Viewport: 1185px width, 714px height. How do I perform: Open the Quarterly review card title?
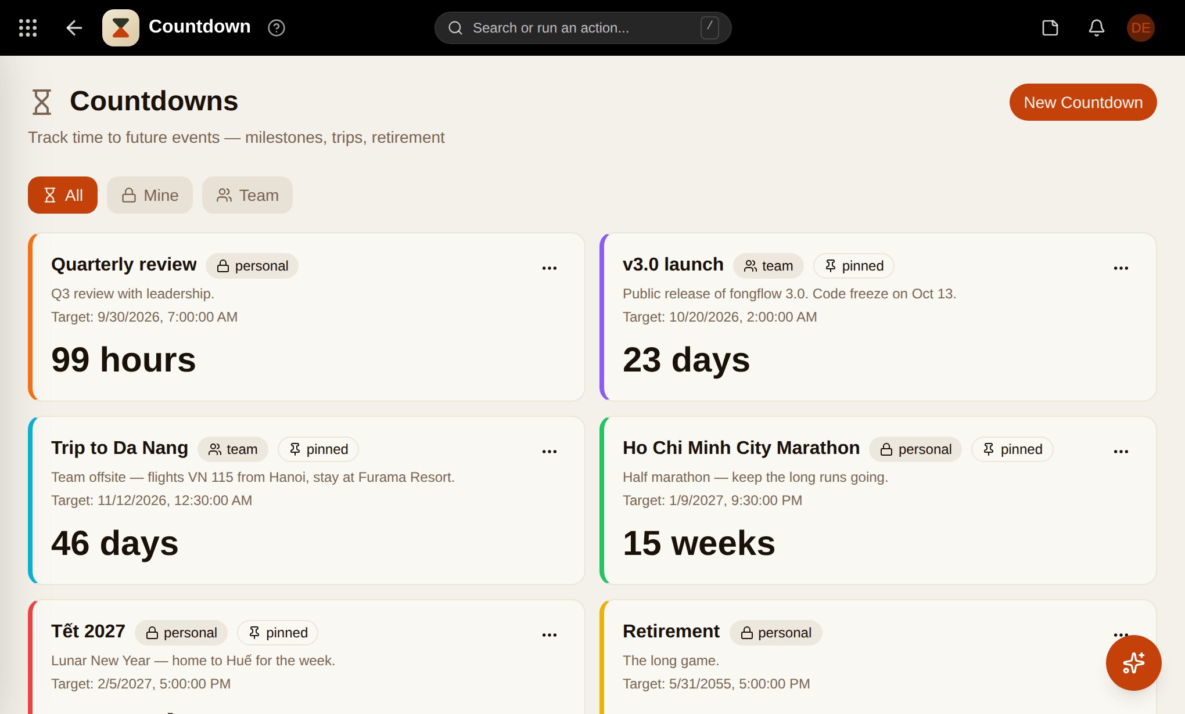124,264
